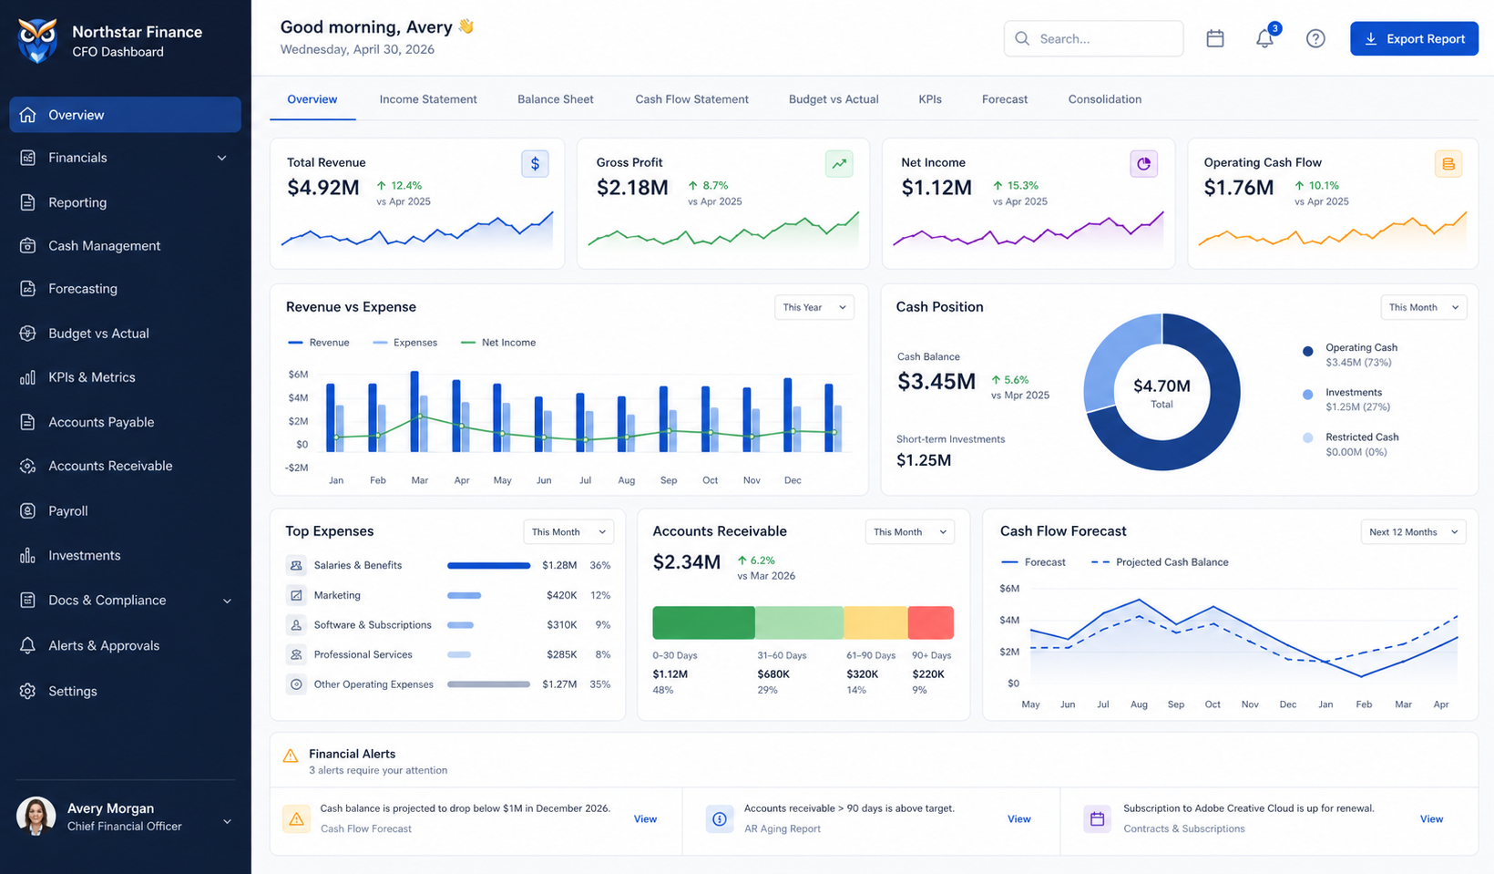Click the Other Operating Expenses row icon

[296, 684]
